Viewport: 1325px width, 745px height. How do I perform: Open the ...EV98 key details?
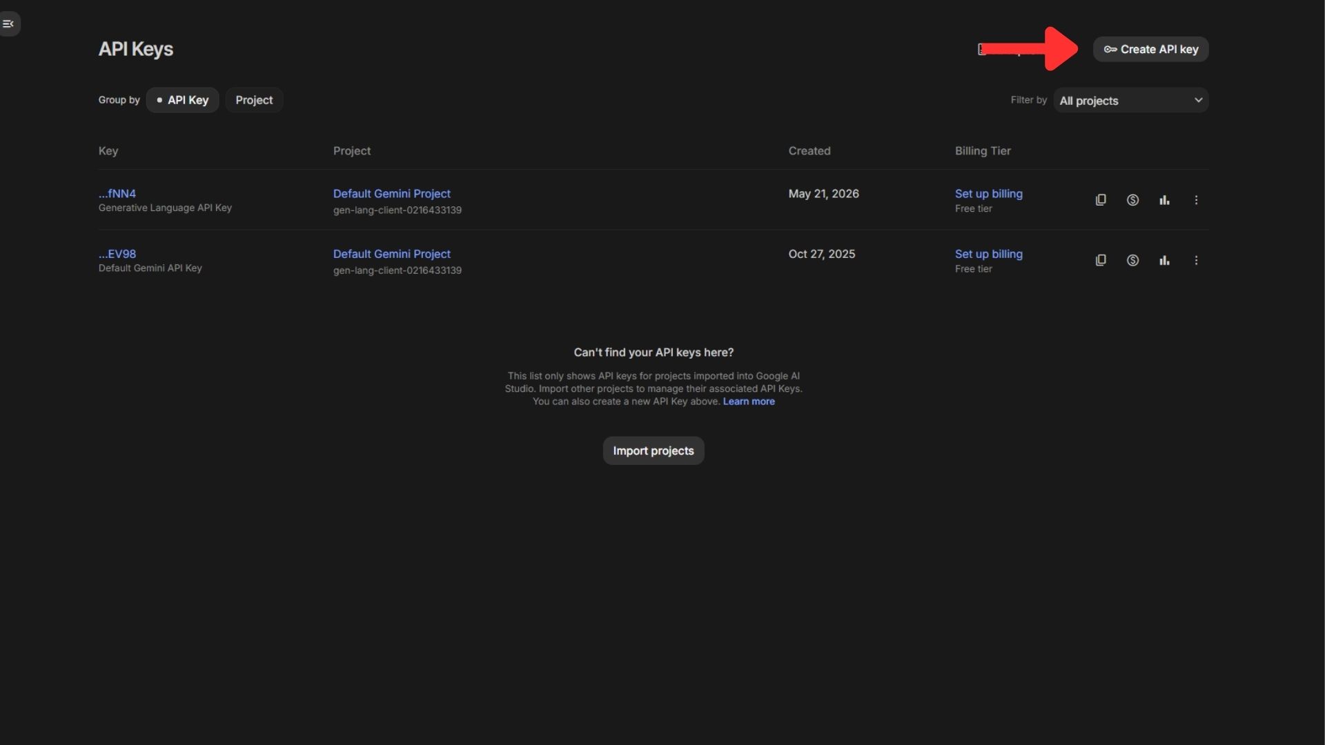[x=117, y=254]
